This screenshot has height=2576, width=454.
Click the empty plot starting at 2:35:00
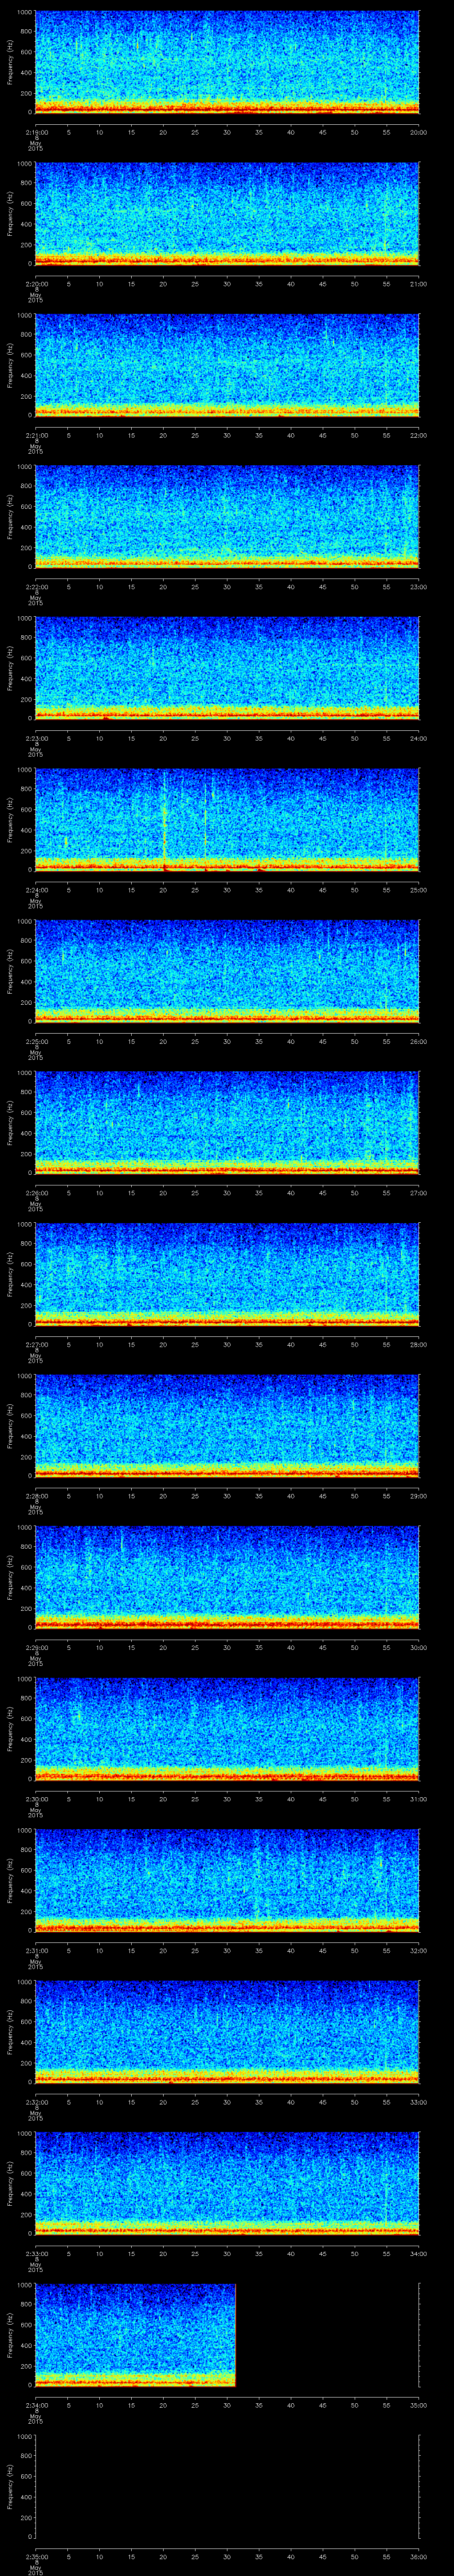(227, 2487)
